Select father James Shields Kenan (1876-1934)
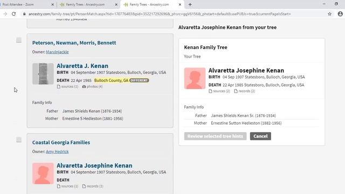The width and height of the screenshot is (345, 194). click(92, 111)
